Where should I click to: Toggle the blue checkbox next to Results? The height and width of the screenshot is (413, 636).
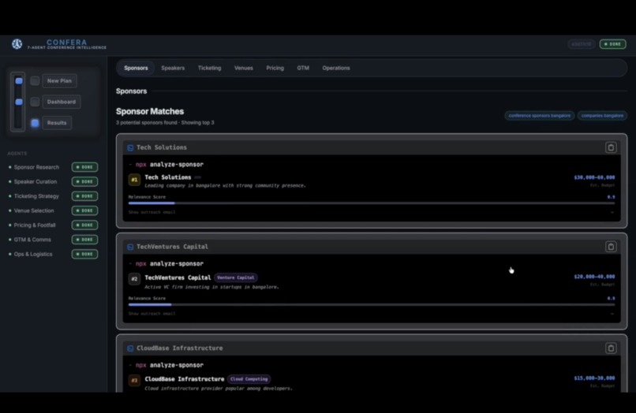(x=35, y=123)
